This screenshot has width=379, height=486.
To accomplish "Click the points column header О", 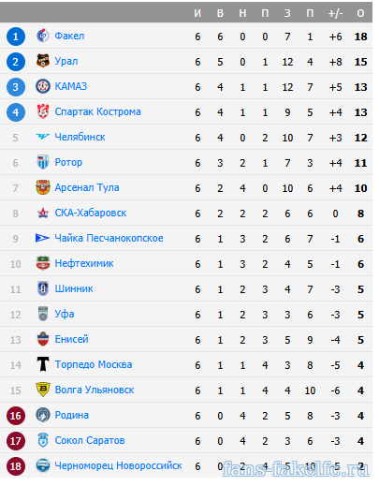I will (x=360, y=13).
